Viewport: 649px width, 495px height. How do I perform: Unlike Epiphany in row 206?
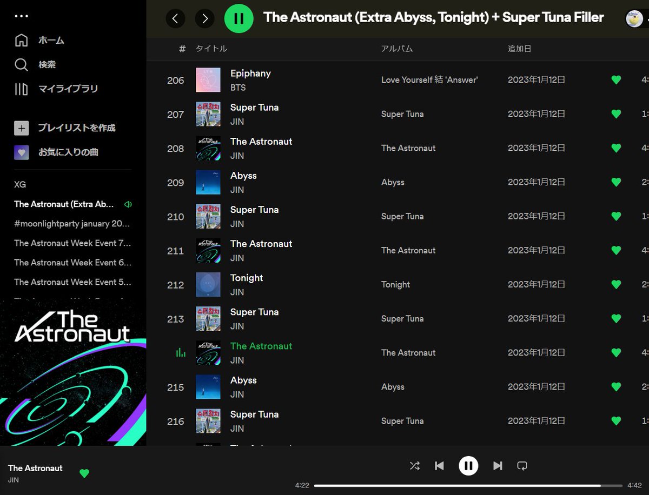(x=616, y=80)
